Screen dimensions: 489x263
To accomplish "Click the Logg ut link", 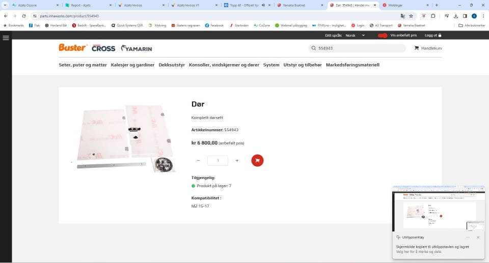I will (x=433, y=35).
